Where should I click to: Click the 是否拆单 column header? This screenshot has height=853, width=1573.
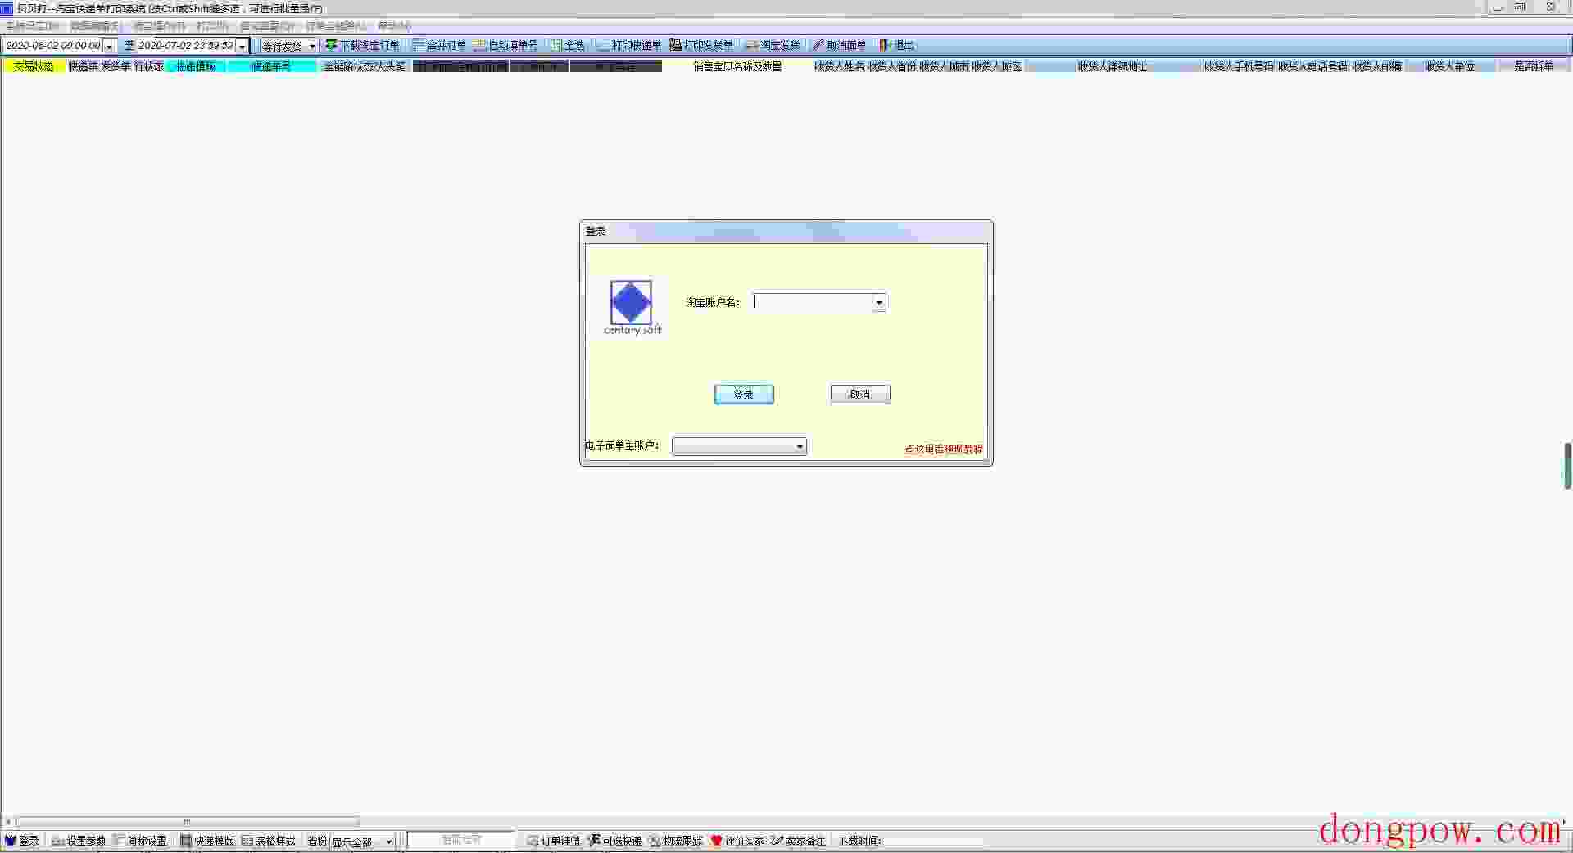pos(1534,66)
